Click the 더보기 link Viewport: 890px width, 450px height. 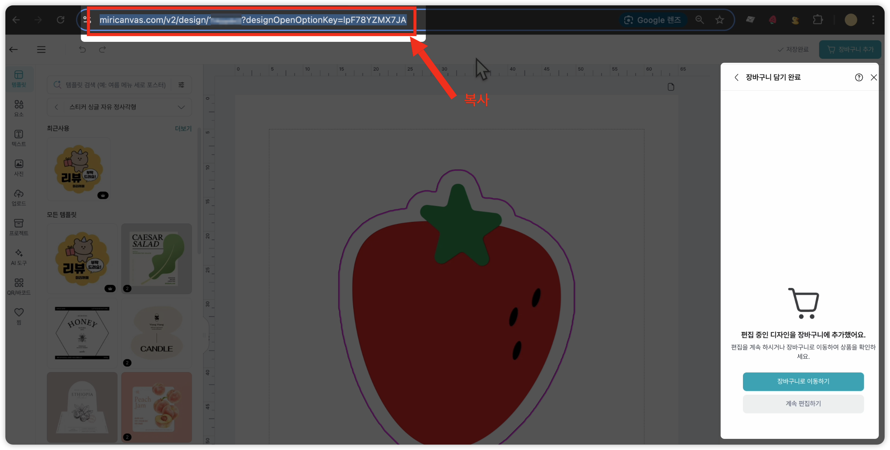point(183,129)
